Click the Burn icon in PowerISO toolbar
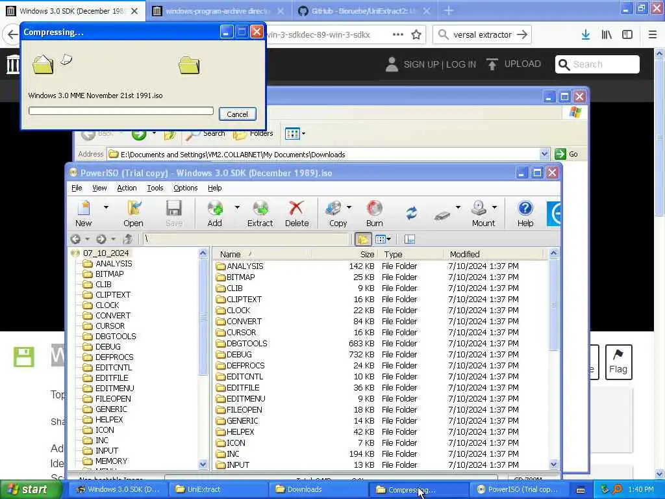The width and height of the screenshot is (665, 499). [x=375, y=213]
